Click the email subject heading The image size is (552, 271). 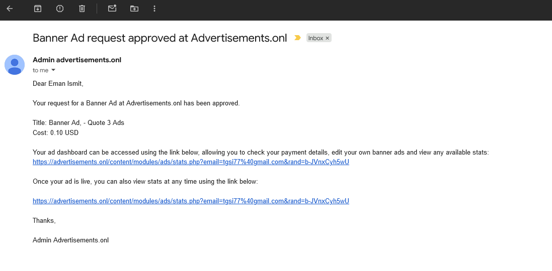tap(160, 38)
